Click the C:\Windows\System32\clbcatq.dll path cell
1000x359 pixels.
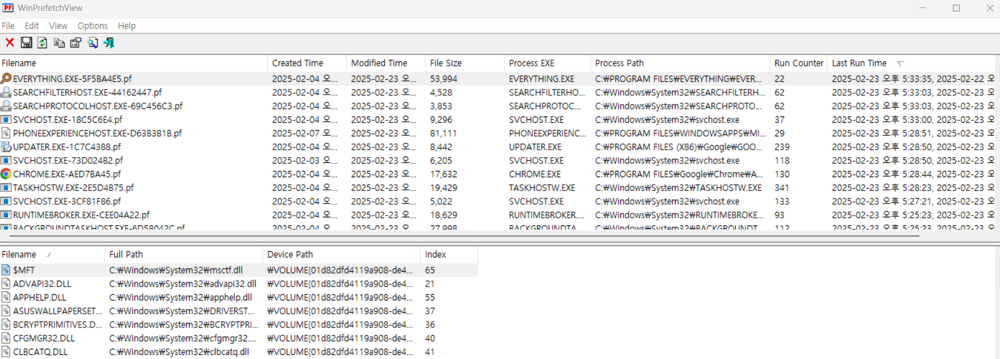[x=179, y=352]
